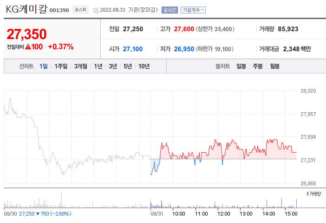Click the 11:00 time axis label
Viewport: 326px width, 223px height.
point(202,214)
